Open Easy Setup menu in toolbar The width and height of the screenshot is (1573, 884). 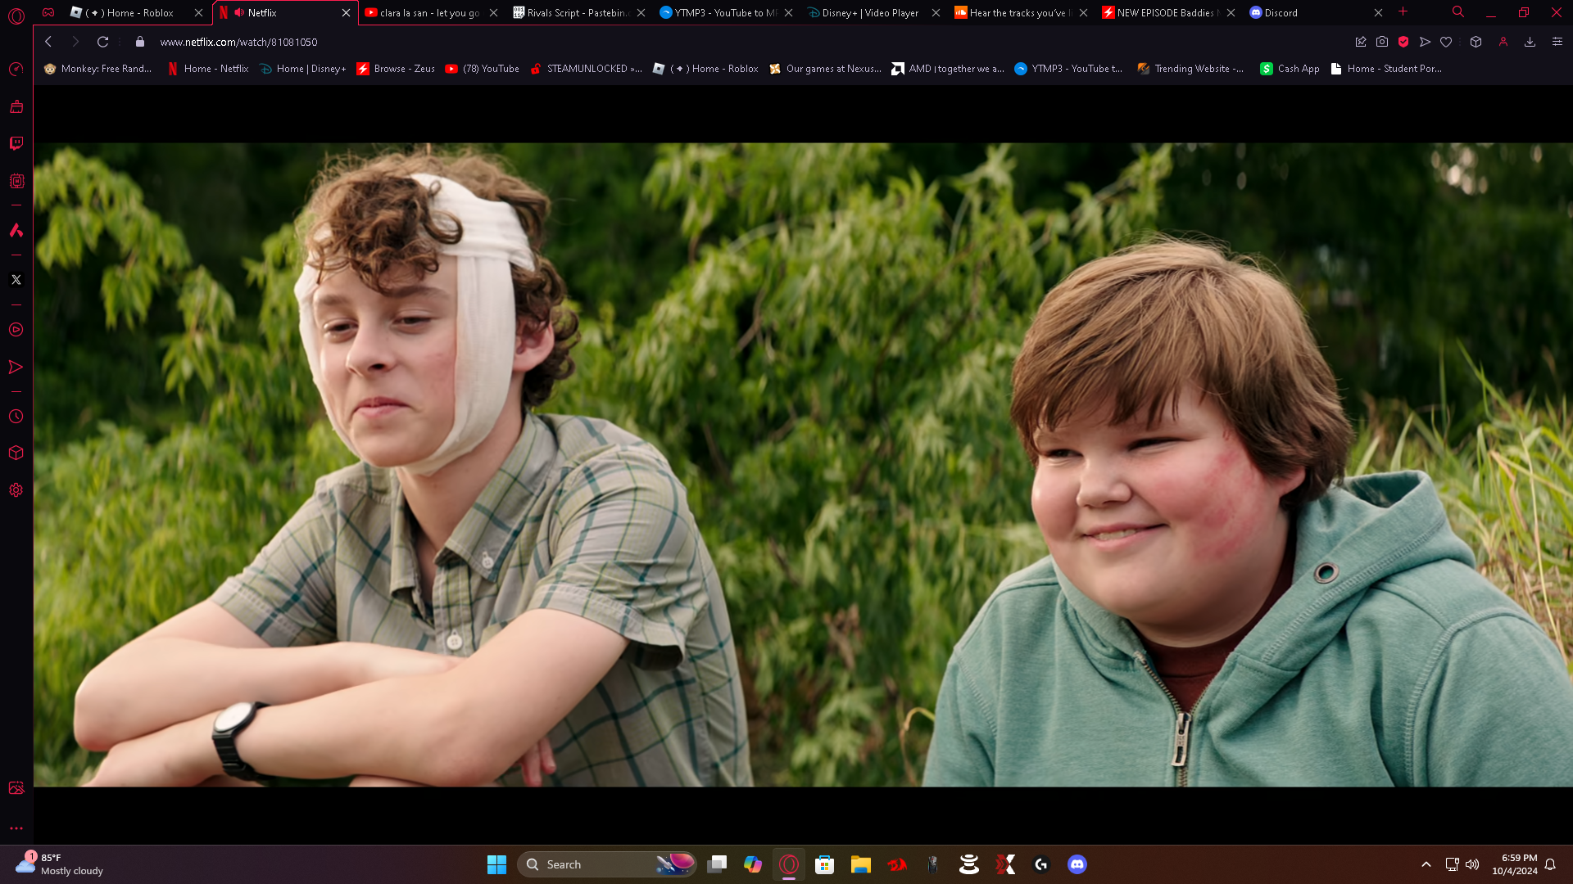(x=1557, y=42)
